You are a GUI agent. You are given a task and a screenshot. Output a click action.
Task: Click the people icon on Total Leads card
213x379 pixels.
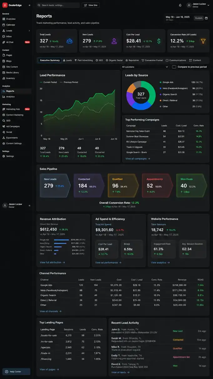[x=70, y=41]
